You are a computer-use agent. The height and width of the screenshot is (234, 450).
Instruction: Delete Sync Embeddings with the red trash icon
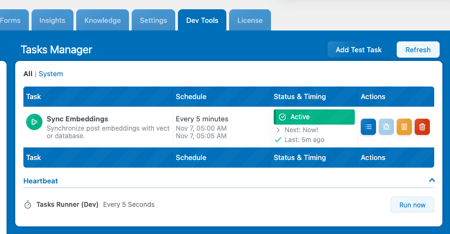click(422, 127)
